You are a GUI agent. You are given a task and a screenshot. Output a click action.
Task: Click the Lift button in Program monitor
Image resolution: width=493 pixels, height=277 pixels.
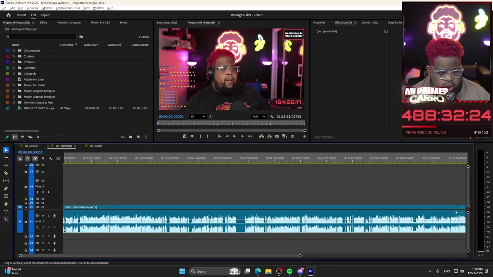tap(262, 136)
